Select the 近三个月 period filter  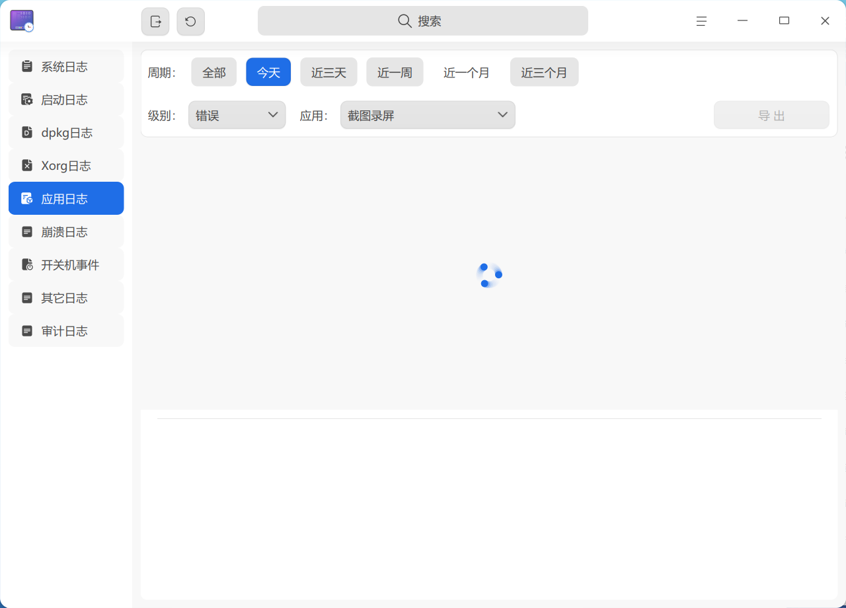(544, 72)
